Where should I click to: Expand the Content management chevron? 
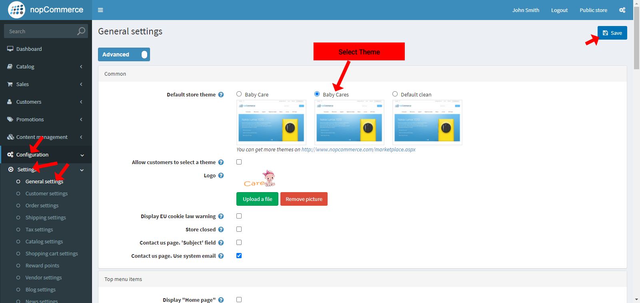click(x=81, y=137)
